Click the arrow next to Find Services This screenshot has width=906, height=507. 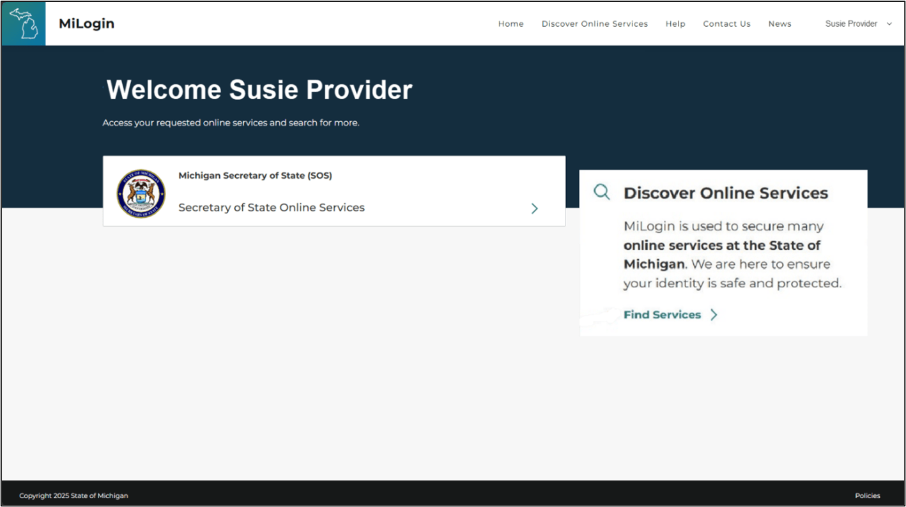click(x=714, y=315)
